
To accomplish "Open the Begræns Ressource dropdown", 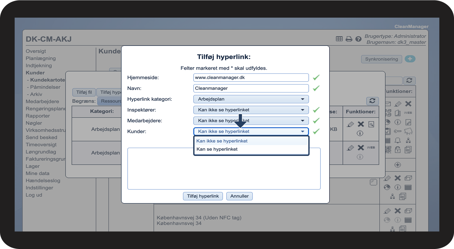I will click(x=109, y=101).
